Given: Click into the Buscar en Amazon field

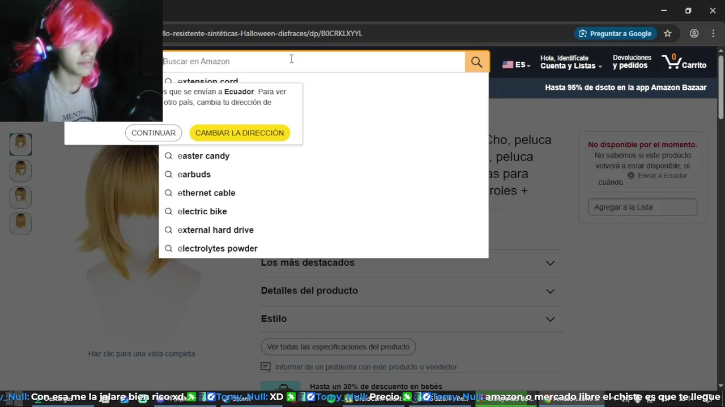Looking at the screenshot, I should (x=312, y=62).
